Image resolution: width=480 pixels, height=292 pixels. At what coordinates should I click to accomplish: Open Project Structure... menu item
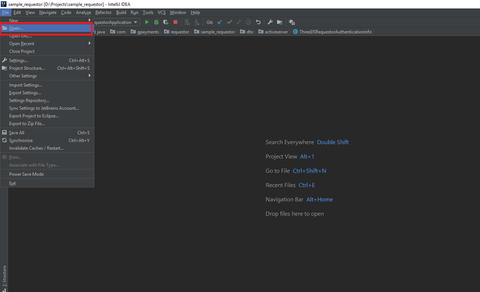click(47, 68)
